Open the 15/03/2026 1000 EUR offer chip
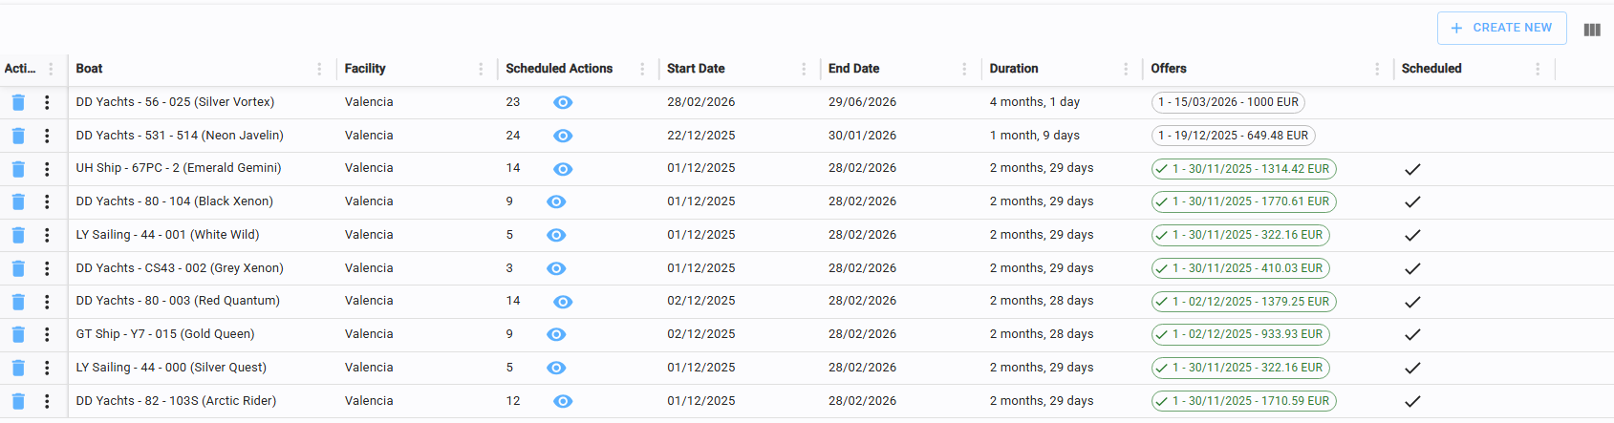This screenshot has width=1614, height=423. pyautogui.click(x=1228, y=102)
